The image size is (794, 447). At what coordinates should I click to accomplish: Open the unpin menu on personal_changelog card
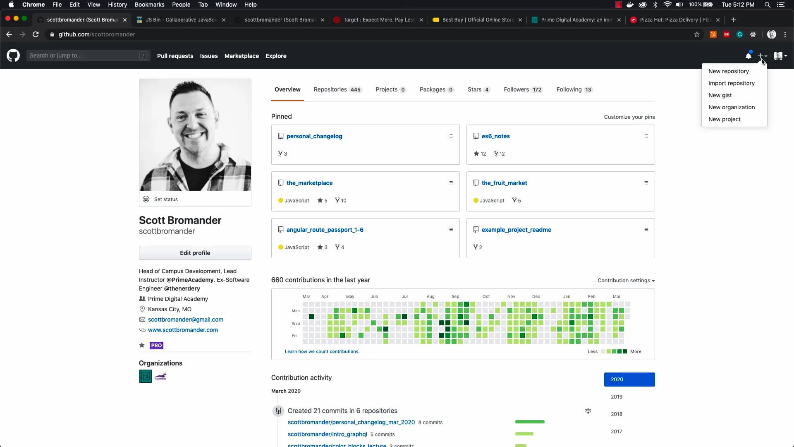tap(451, 136)
